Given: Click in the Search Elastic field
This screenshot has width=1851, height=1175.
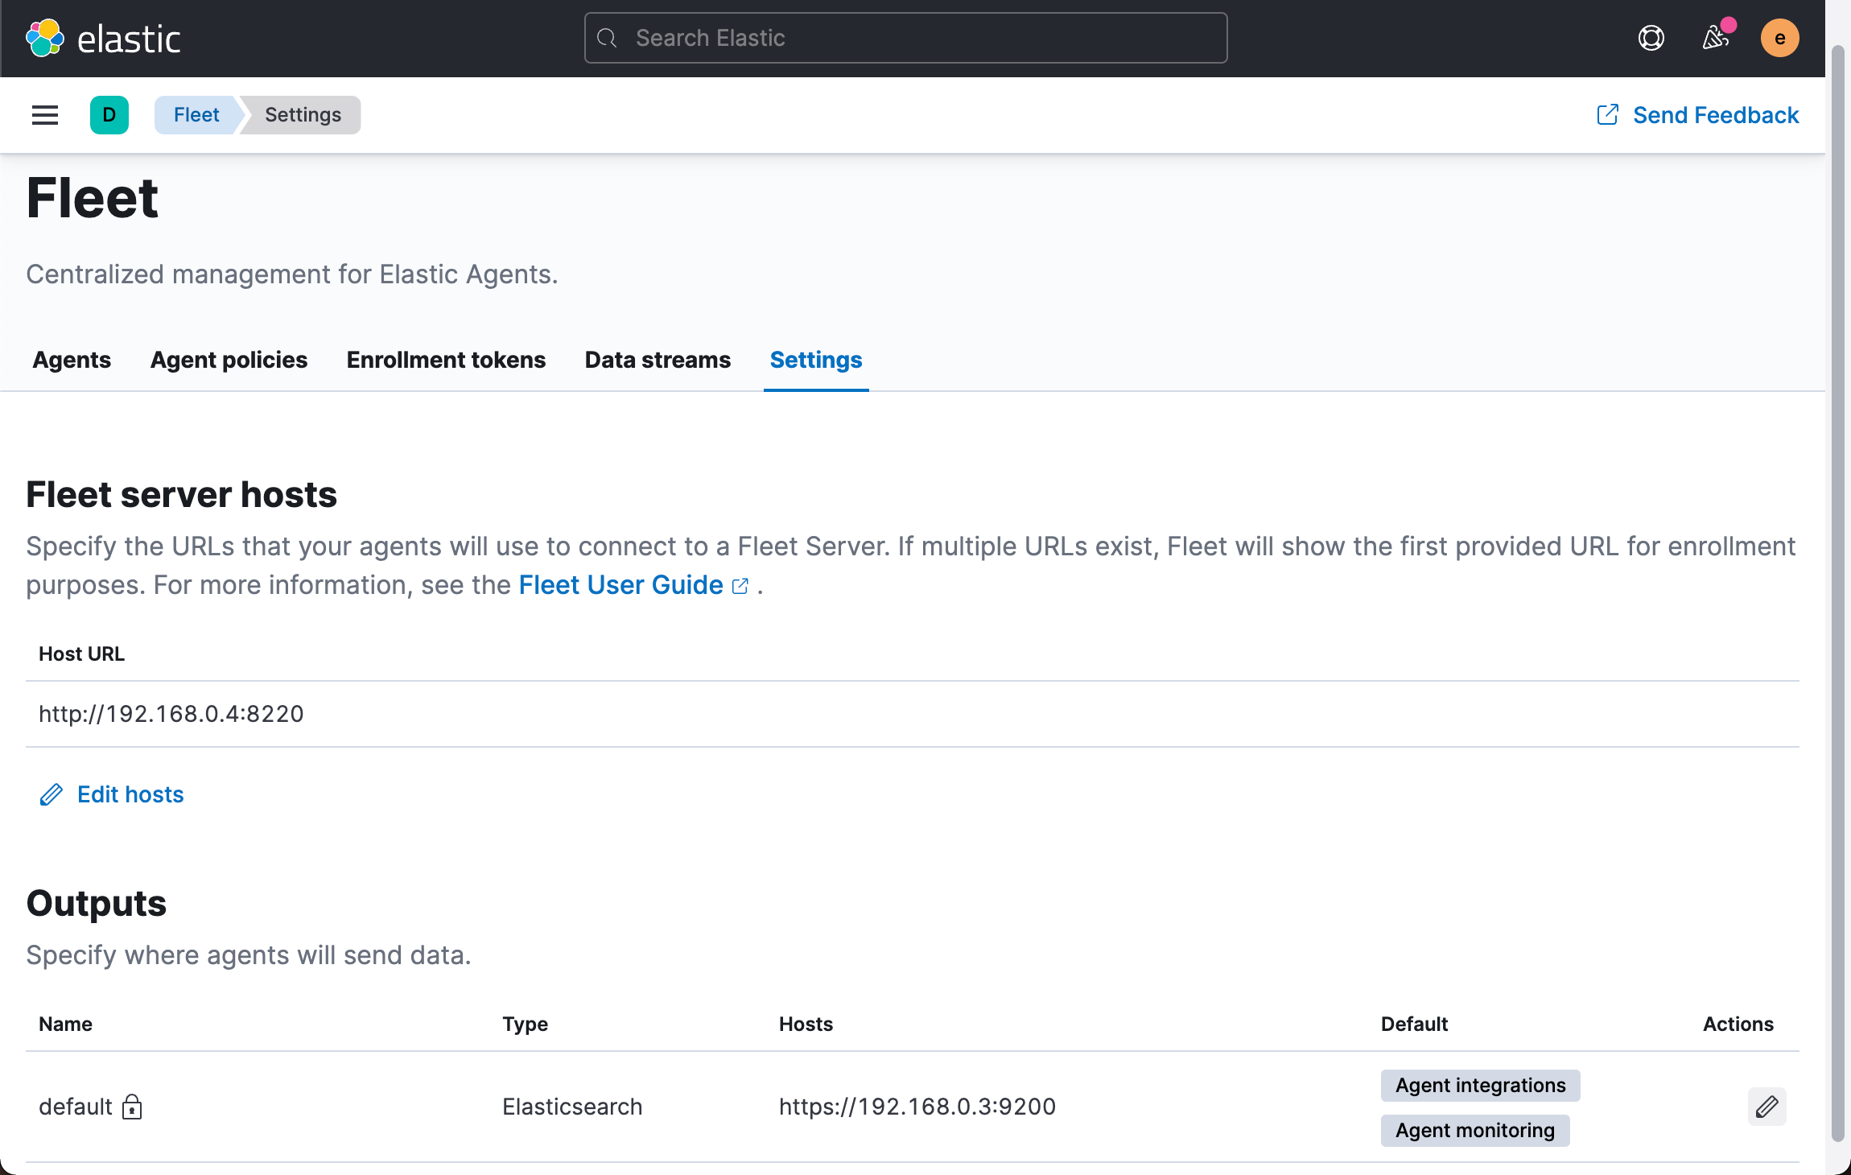Looking at the screenshot, I should [x=905, y=38].
